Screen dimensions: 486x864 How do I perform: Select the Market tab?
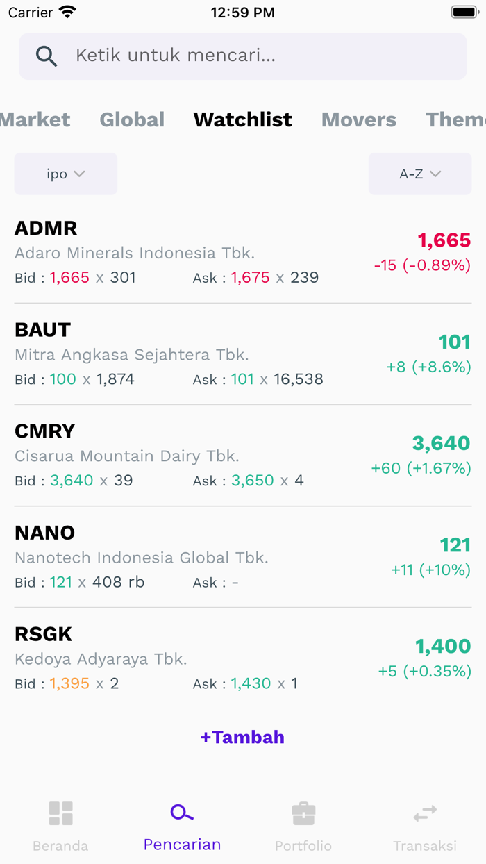(x=35, y=119)
